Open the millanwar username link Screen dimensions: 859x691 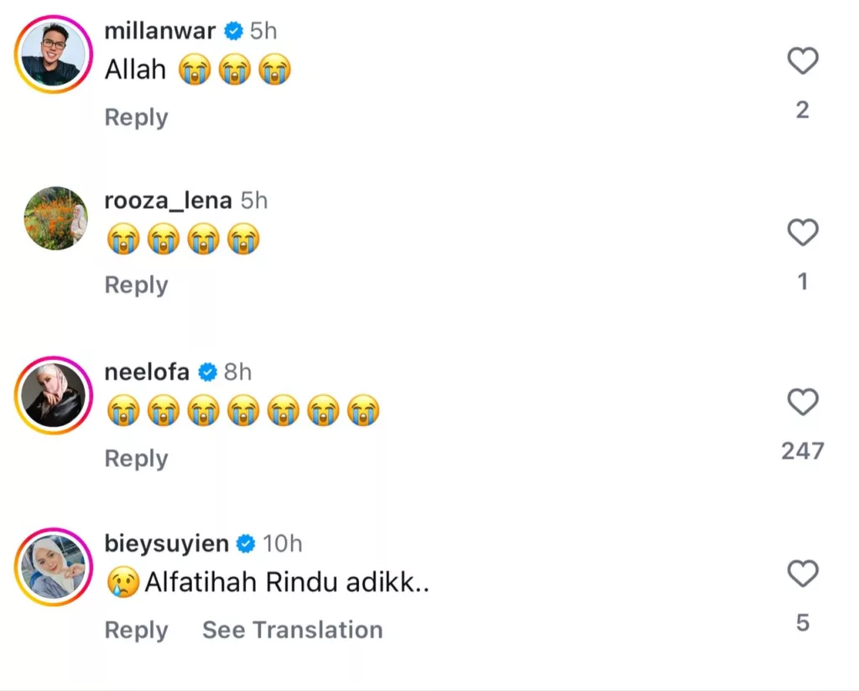pyautogui.click(x=159, y=31)
